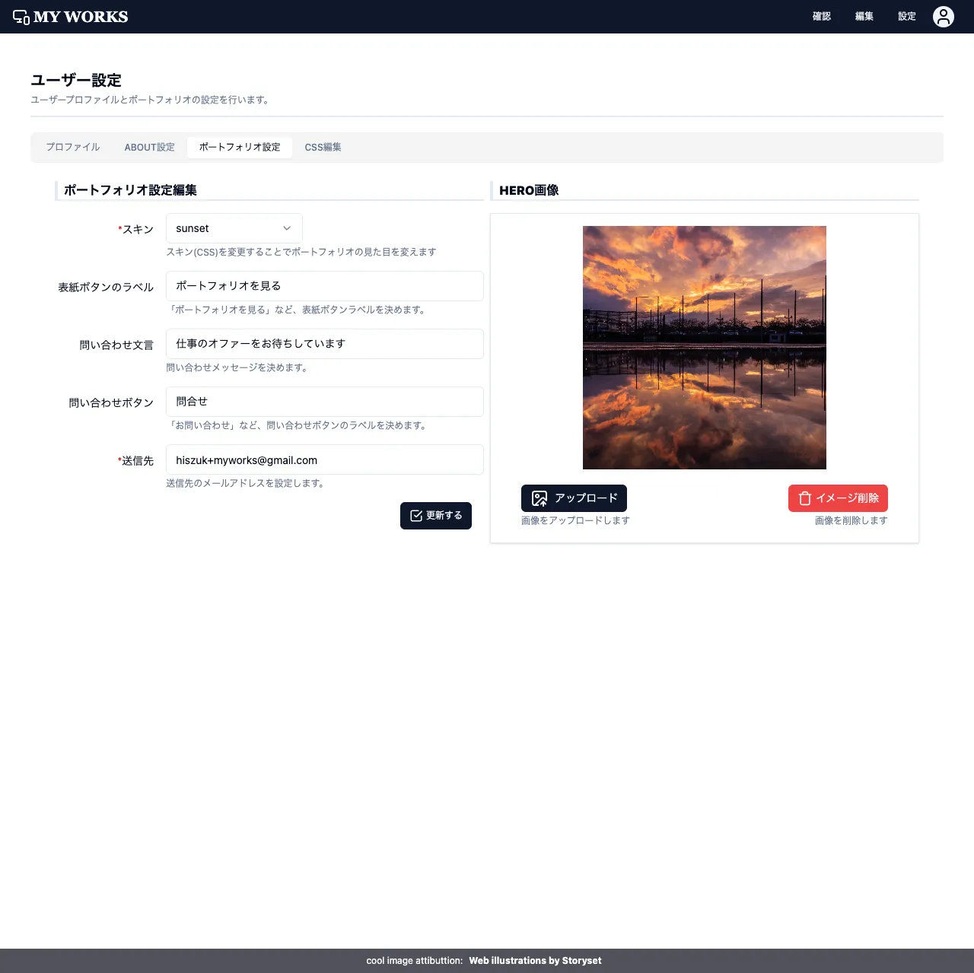The height and width of the screenshot is (973, 974).
Task: Click the 送信先 email address field
Action: pyautogui.click(x=324, y=459)
